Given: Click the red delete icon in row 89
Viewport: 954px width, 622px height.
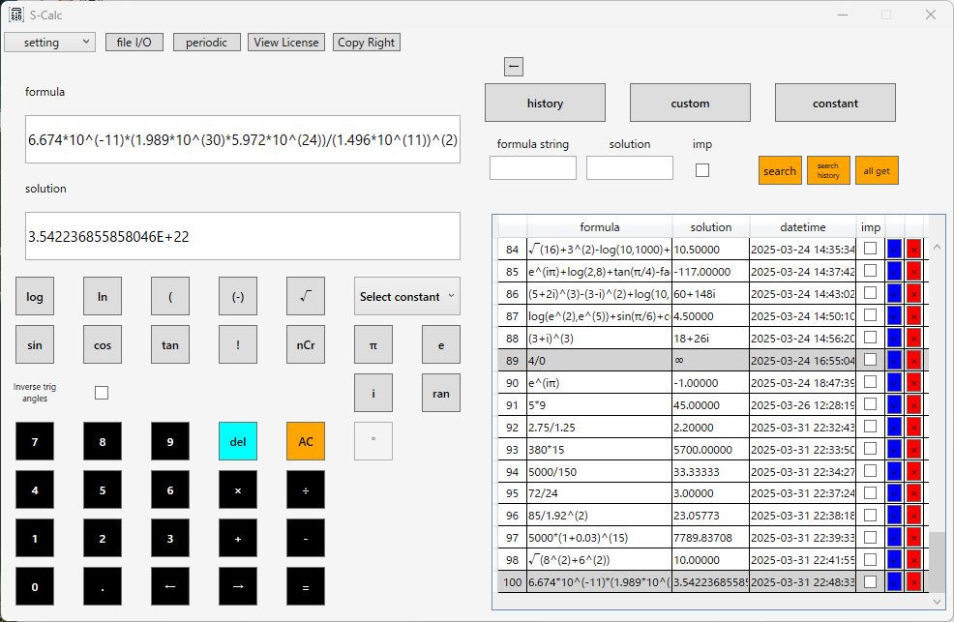Looking at the screenshot, I should coord(913,361).
